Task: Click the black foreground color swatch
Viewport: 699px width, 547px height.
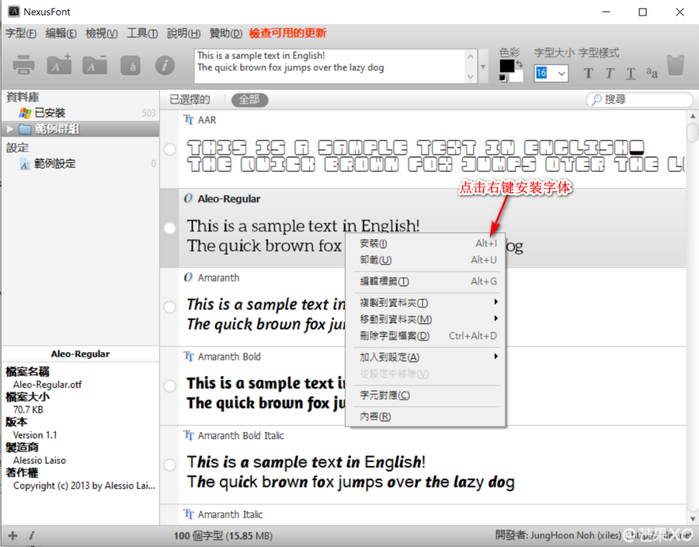Action: (506, 66)
